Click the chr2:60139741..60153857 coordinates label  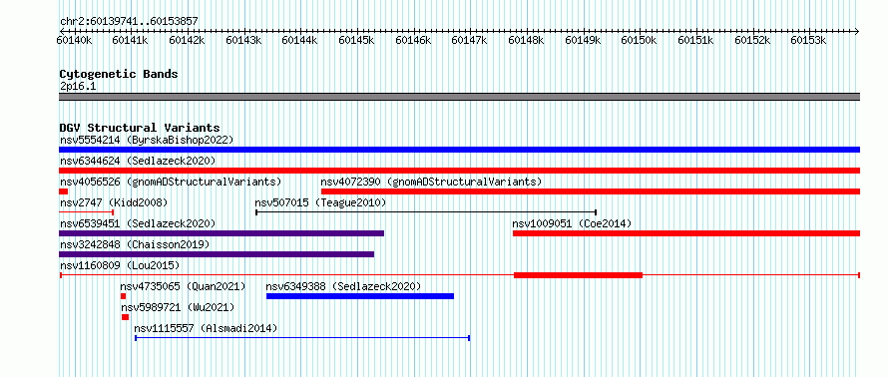pos(129,22)
